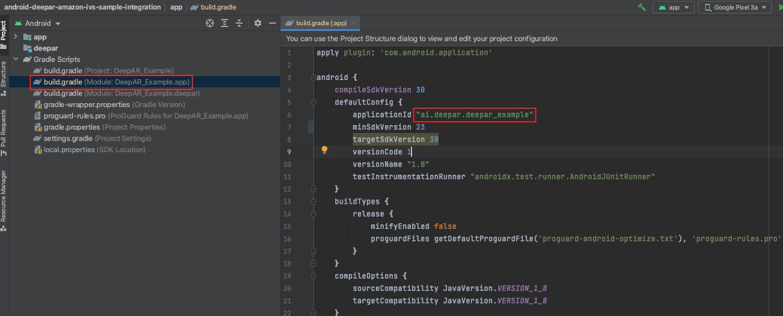Click the hammer Make Project icon
This screenshot has width=783, height=316.
(642, 7)
